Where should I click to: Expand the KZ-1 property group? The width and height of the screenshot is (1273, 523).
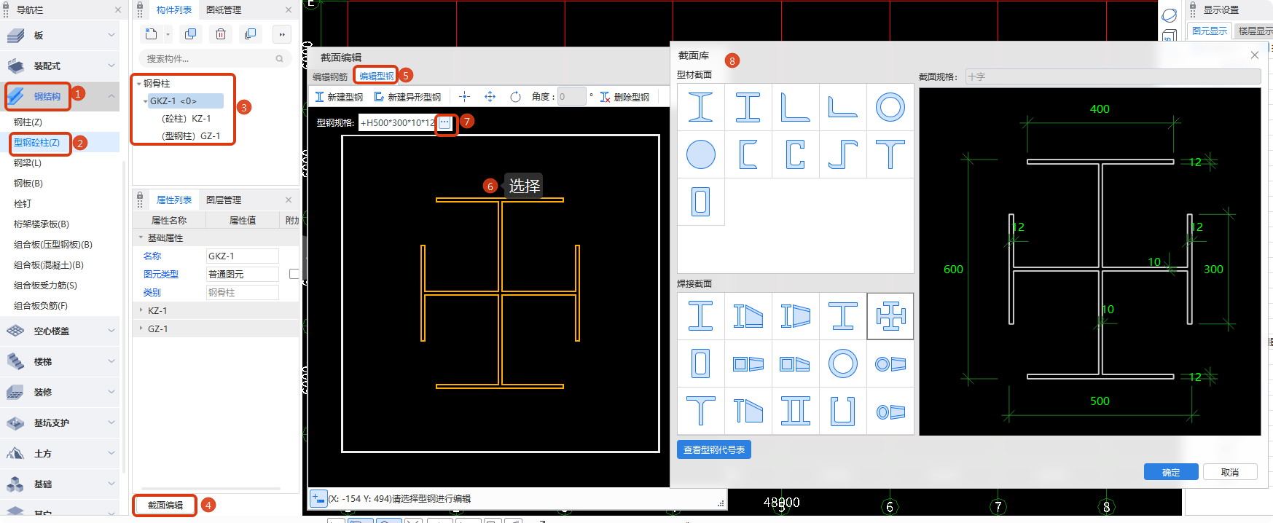[141, 310]
